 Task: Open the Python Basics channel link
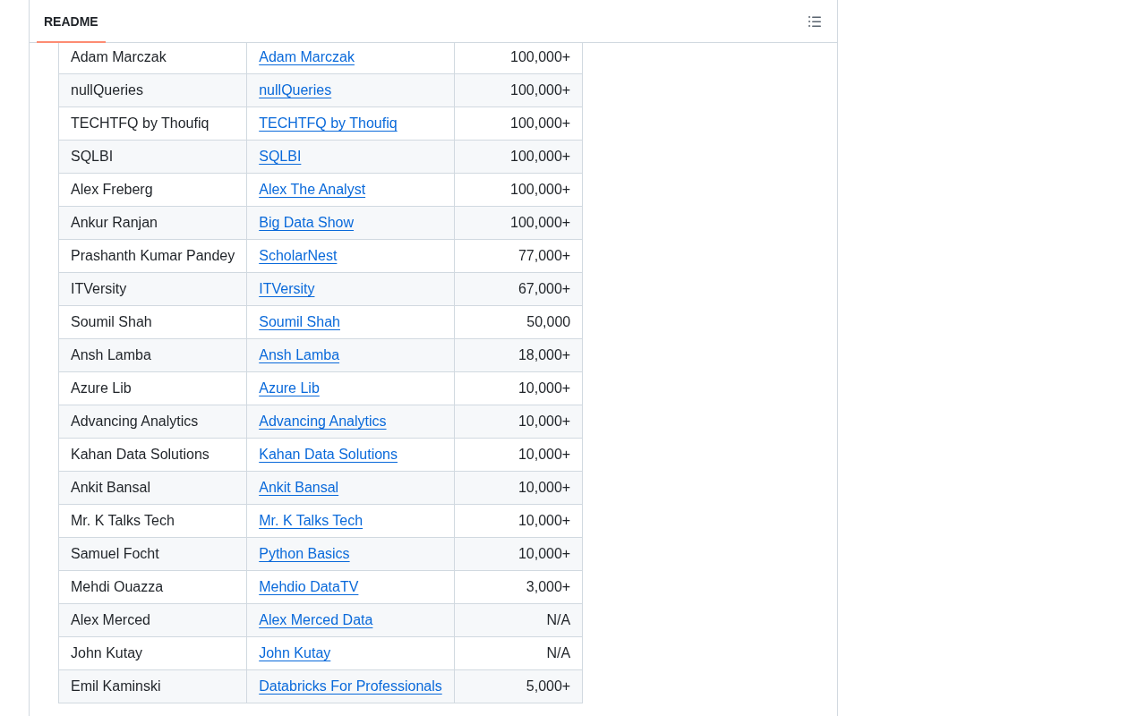click(304, 554)
